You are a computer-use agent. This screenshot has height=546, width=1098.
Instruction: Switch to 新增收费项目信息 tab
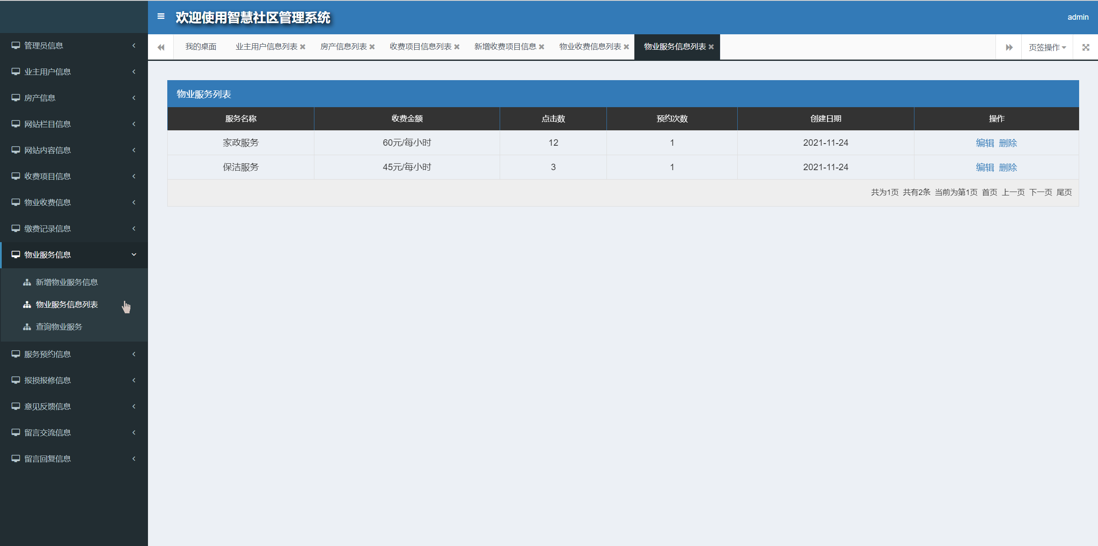pos(505,47)
